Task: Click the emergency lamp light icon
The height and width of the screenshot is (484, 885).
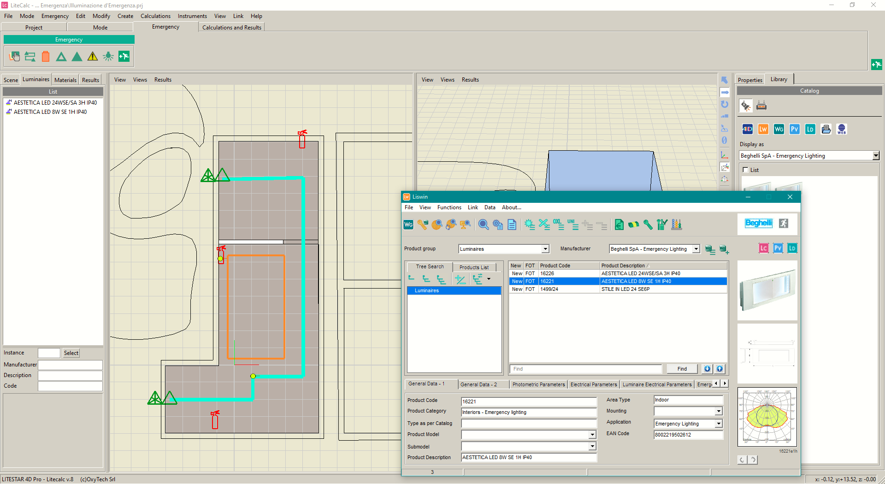Action: click(108, 56)
